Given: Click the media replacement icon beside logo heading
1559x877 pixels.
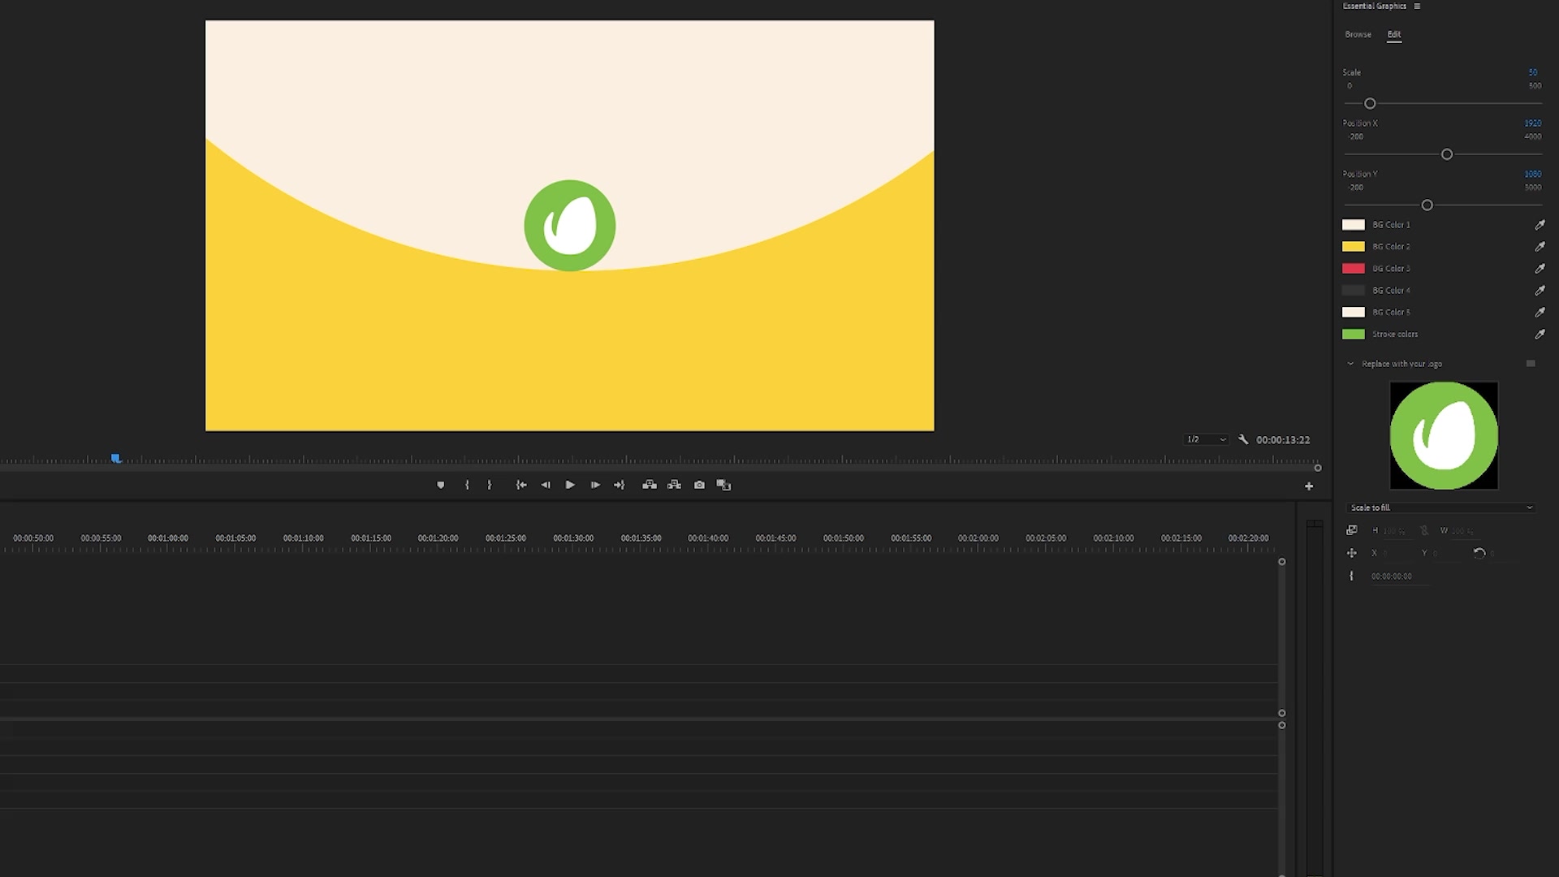Looking at the screenshot, I should (1531, 364).
